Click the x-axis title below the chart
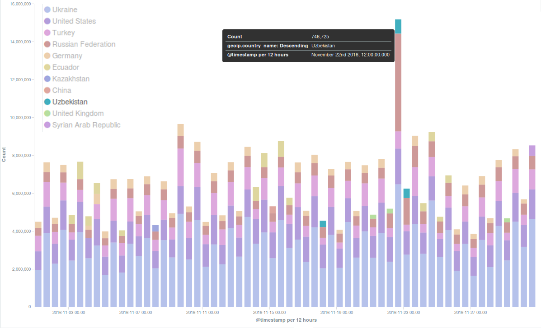 (286, 320)
